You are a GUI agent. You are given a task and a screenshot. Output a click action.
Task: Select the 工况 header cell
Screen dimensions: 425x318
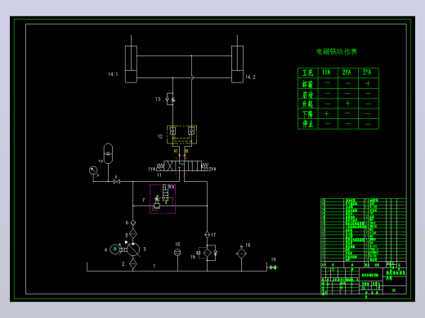(308, 73)
